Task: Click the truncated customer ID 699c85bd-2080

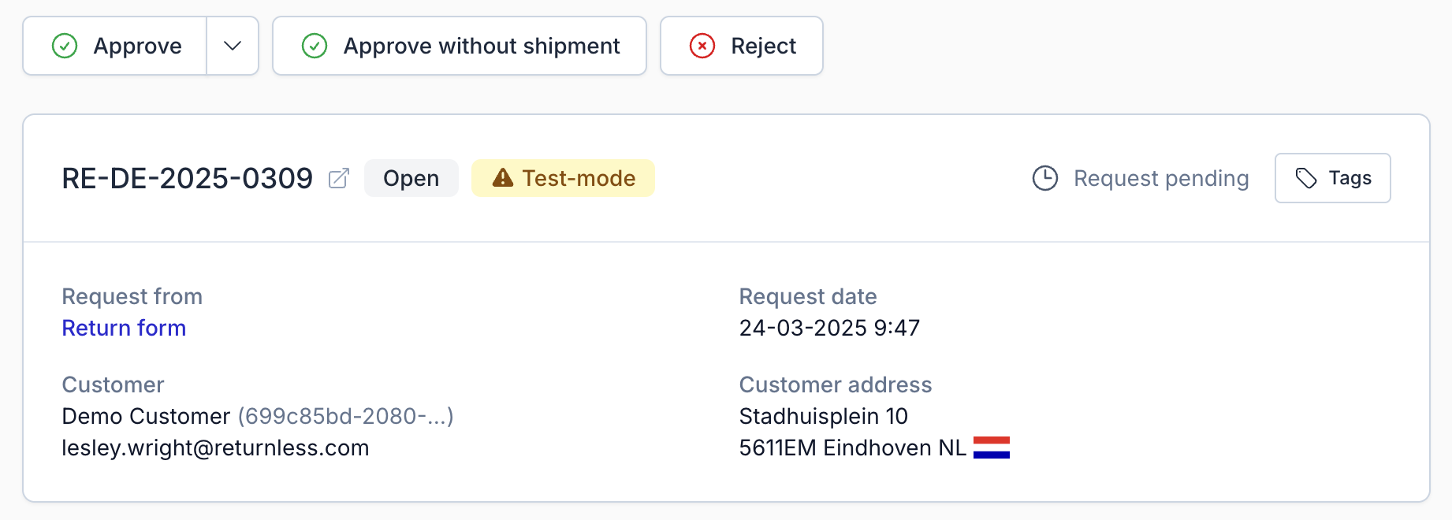Action: click(x=346, y=416)
